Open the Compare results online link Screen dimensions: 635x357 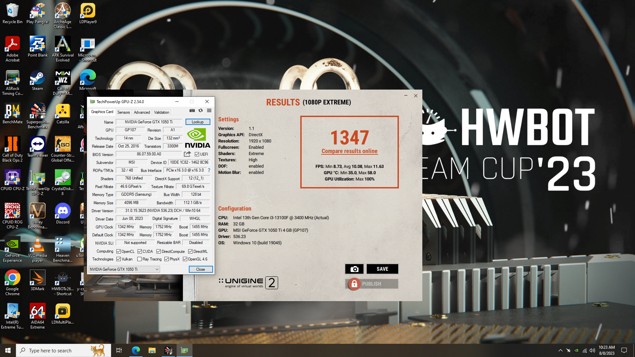(349, 151)
